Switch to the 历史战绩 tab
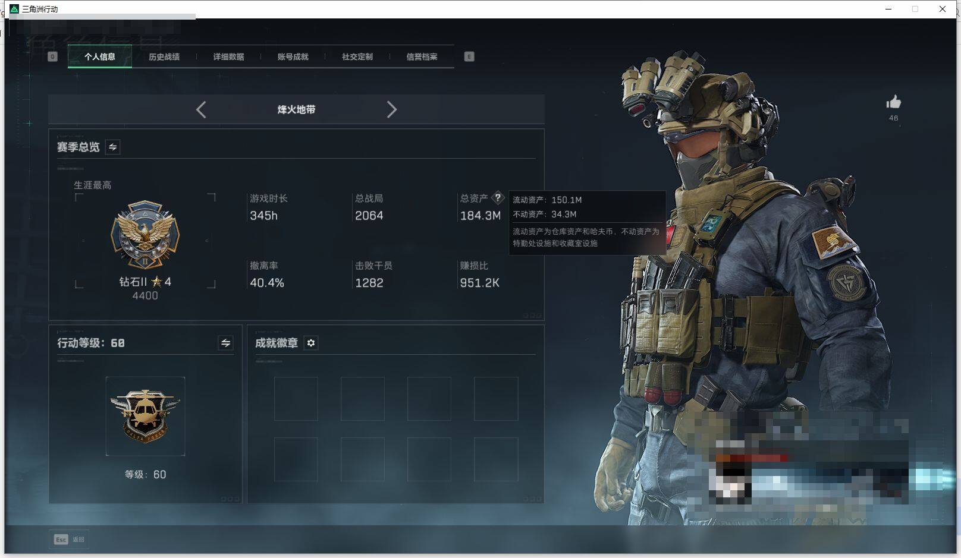Image resolution: width=961 pixels, height=558 pixels. coord(164,57)
